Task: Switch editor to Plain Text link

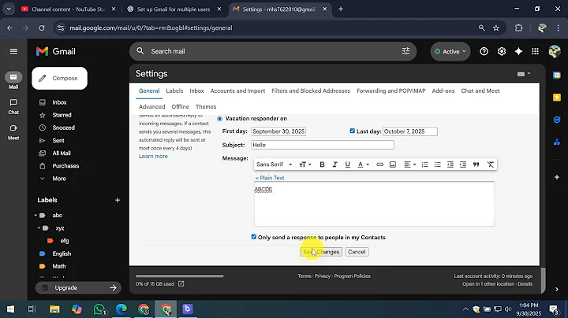Action: point(270,178)
